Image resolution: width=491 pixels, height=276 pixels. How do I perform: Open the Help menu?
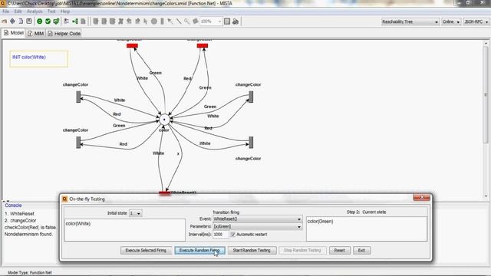(64, 11)
